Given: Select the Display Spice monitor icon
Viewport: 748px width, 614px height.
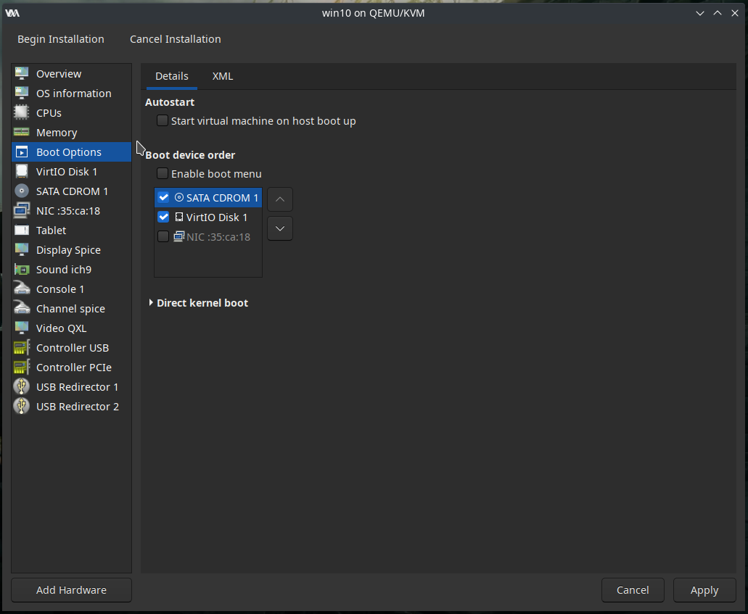Looking at the screenshot, I should coord(22,250).
